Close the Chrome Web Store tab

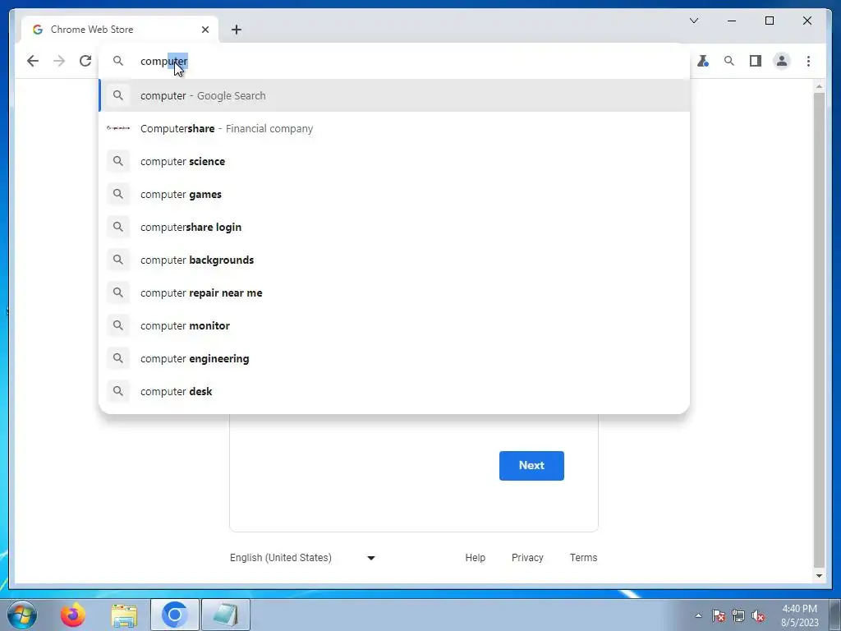click(205, 30)
